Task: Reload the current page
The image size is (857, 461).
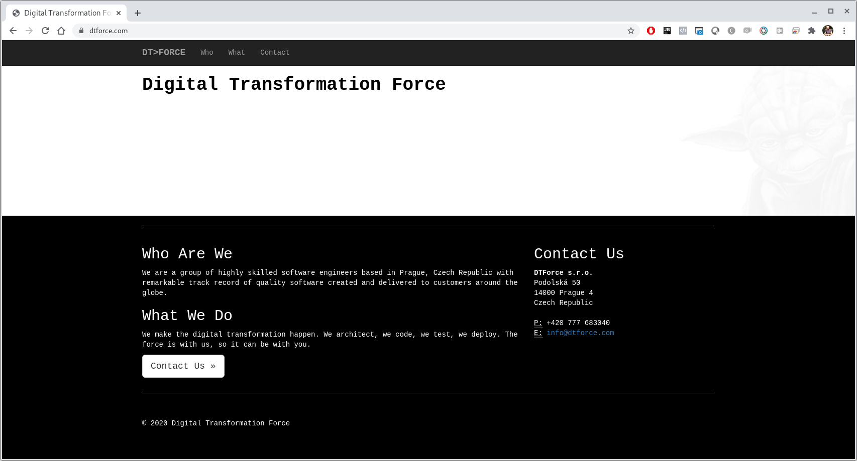Action: click(45, 31)
